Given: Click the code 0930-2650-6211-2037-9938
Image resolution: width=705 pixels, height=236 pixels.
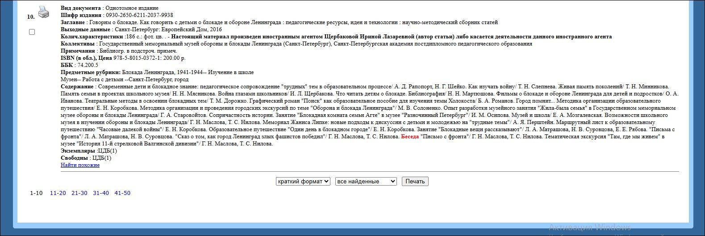Looking at the screenshot, I should [x=139, y=15].
